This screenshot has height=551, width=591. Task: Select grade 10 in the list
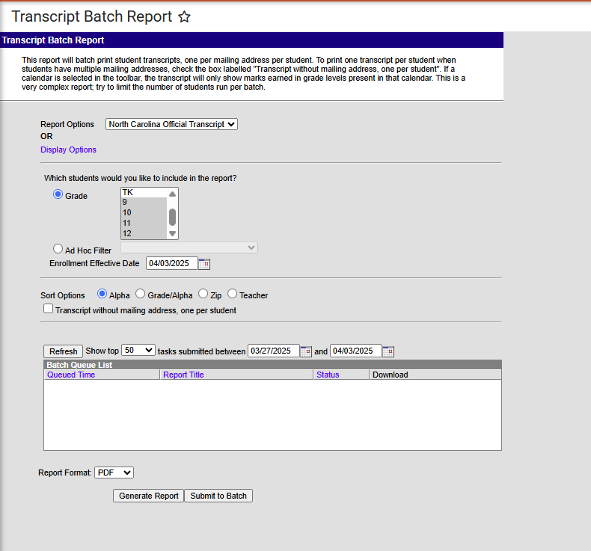click(x=144, y=212)
